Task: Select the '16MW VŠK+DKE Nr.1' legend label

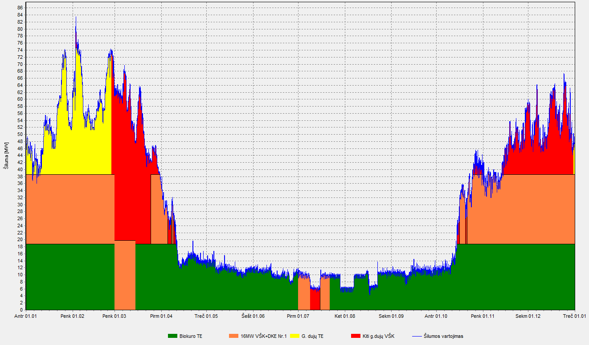Action: coord(264,336)
